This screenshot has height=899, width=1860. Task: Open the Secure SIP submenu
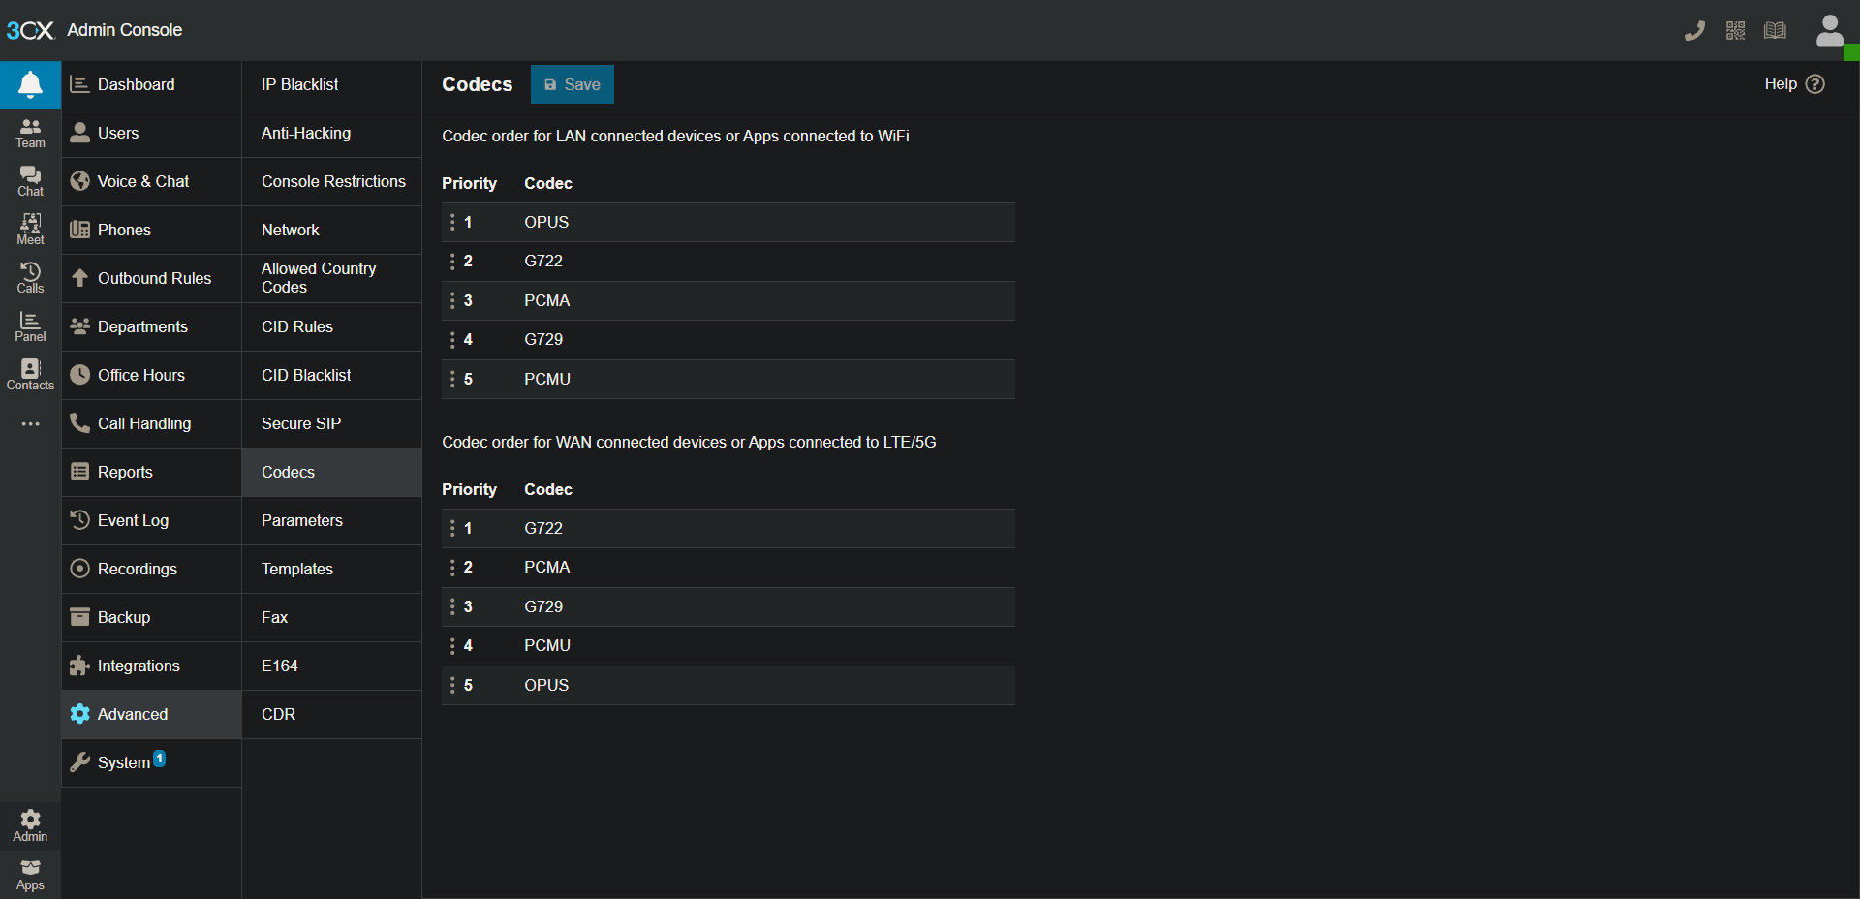point(301,423)
